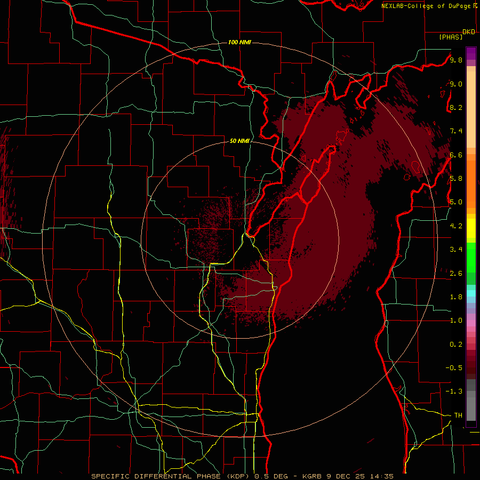Click the 1.0 scale value
Screen dimensions: 480x480
pyautogui.click(x=456, y=321)
